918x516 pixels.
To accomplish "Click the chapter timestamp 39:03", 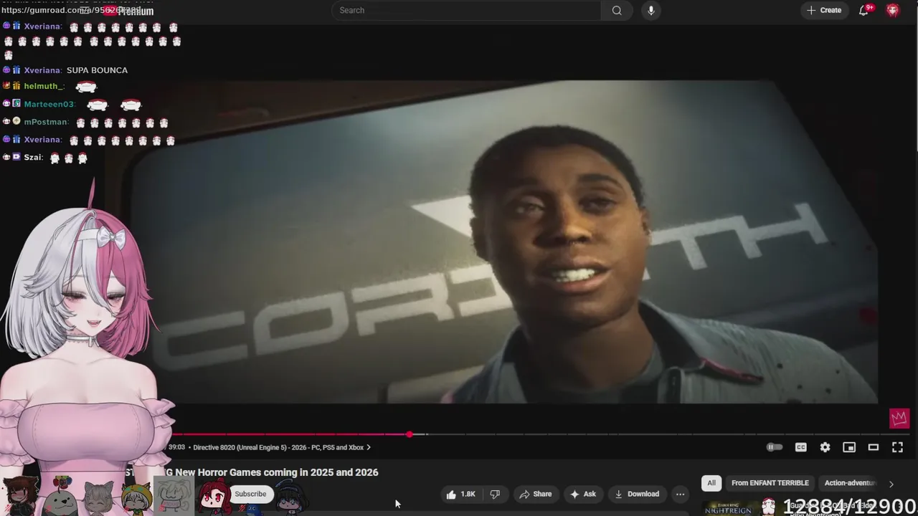I will 176,447.
